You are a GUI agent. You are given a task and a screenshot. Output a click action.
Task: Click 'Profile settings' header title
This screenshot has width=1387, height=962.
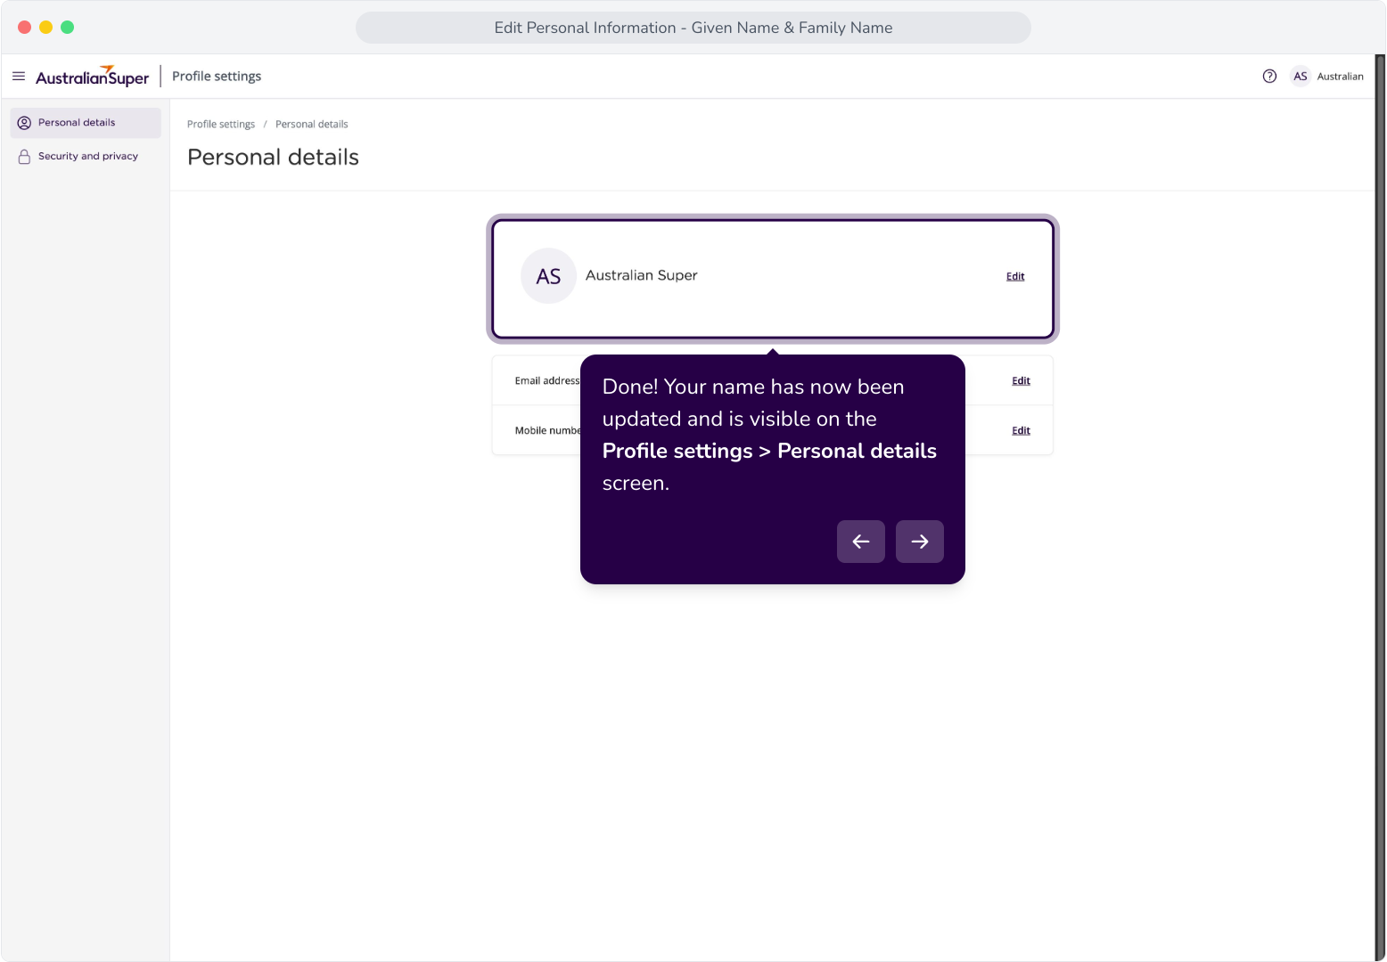tap(217, 77)
